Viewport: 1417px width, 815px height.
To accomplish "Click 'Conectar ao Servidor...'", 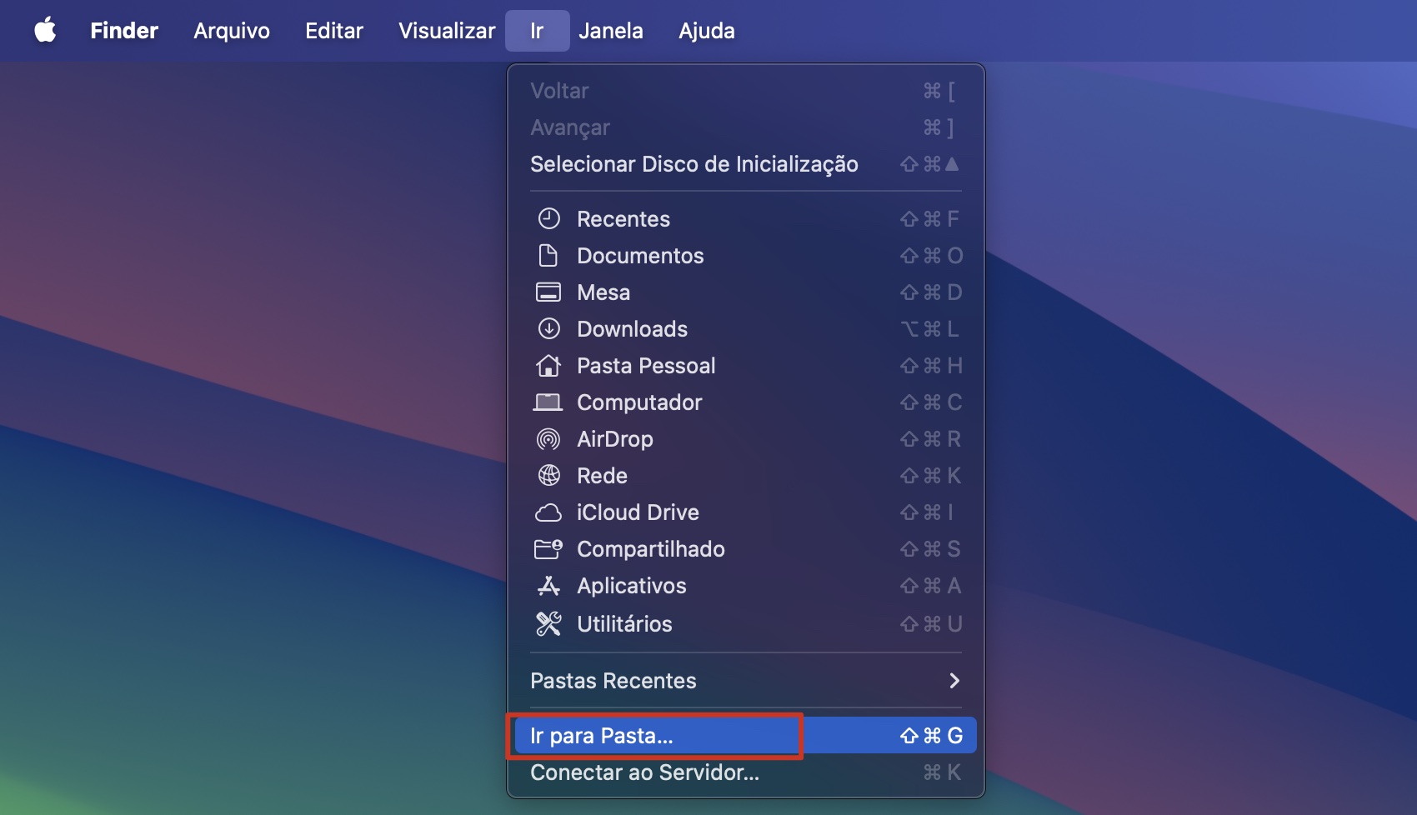I will 644,772.
